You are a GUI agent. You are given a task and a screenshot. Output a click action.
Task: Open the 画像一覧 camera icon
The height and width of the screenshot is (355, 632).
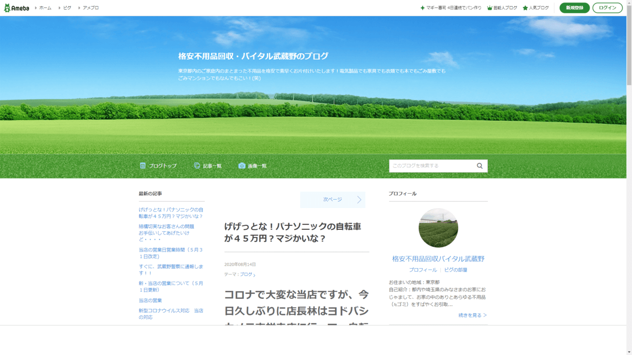click(241, 166)
